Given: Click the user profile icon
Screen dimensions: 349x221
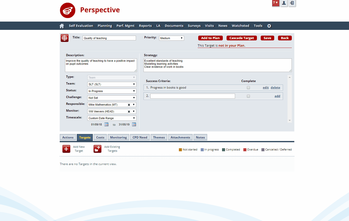Looking at the screenshot, I should [284, 3].
